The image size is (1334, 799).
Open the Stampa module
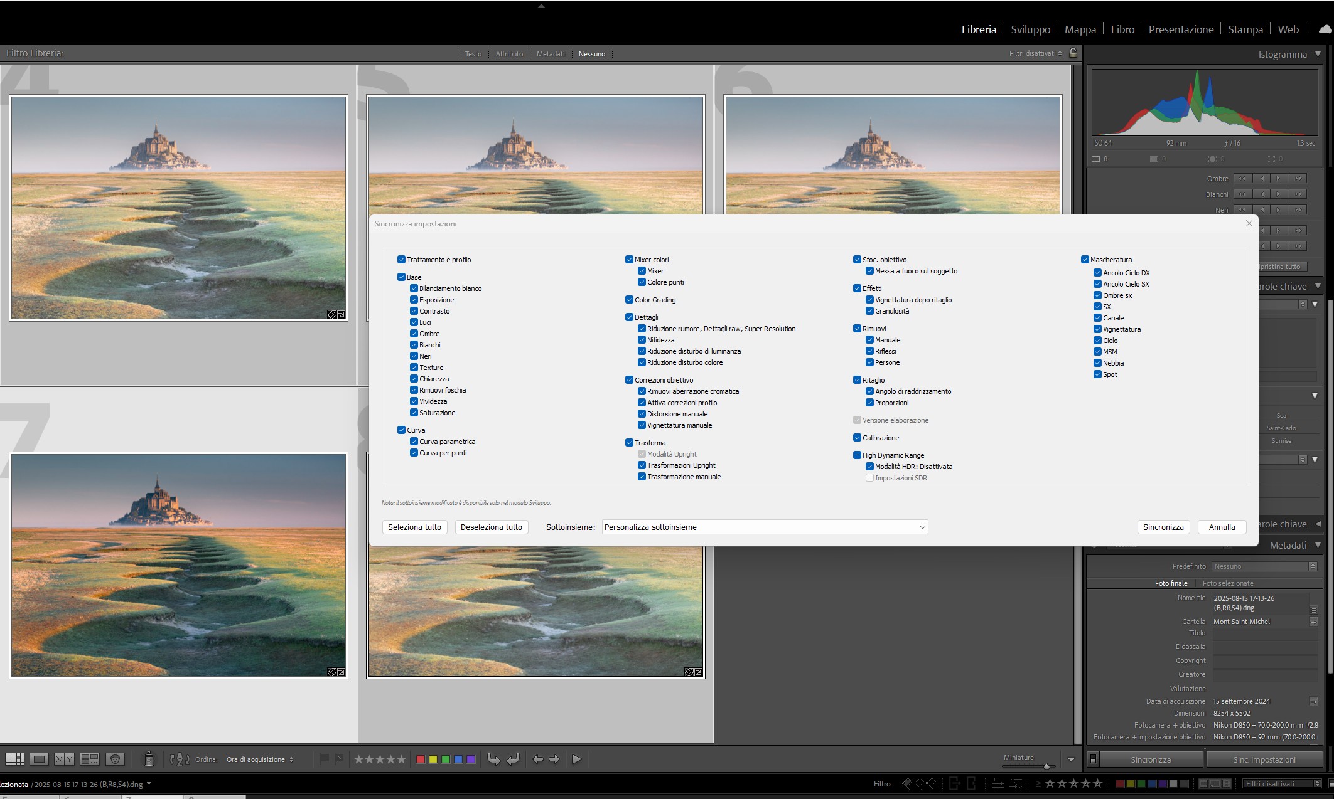click(x=1245, y=29)
